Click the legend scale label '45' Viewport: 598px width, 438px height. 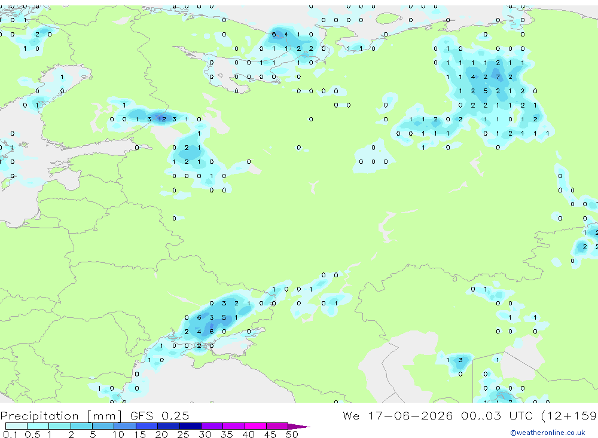(x=270, y=434)
